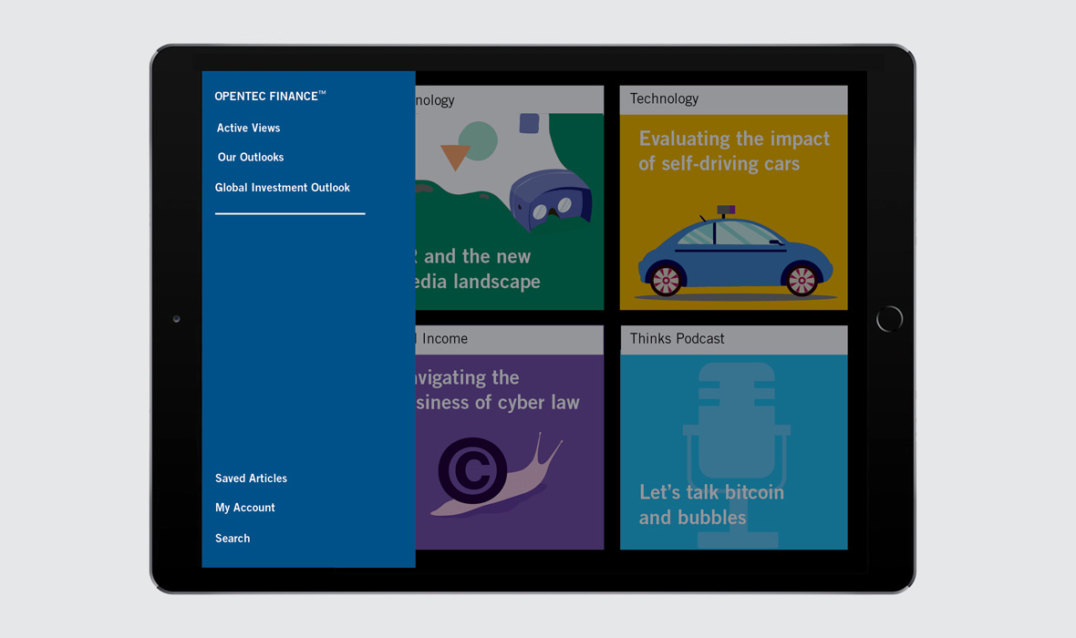Image resolution: width=1076 pixels, height=638 pixels.
Task: Open Saved Articles in the side menu
Action: click(251, 478)
